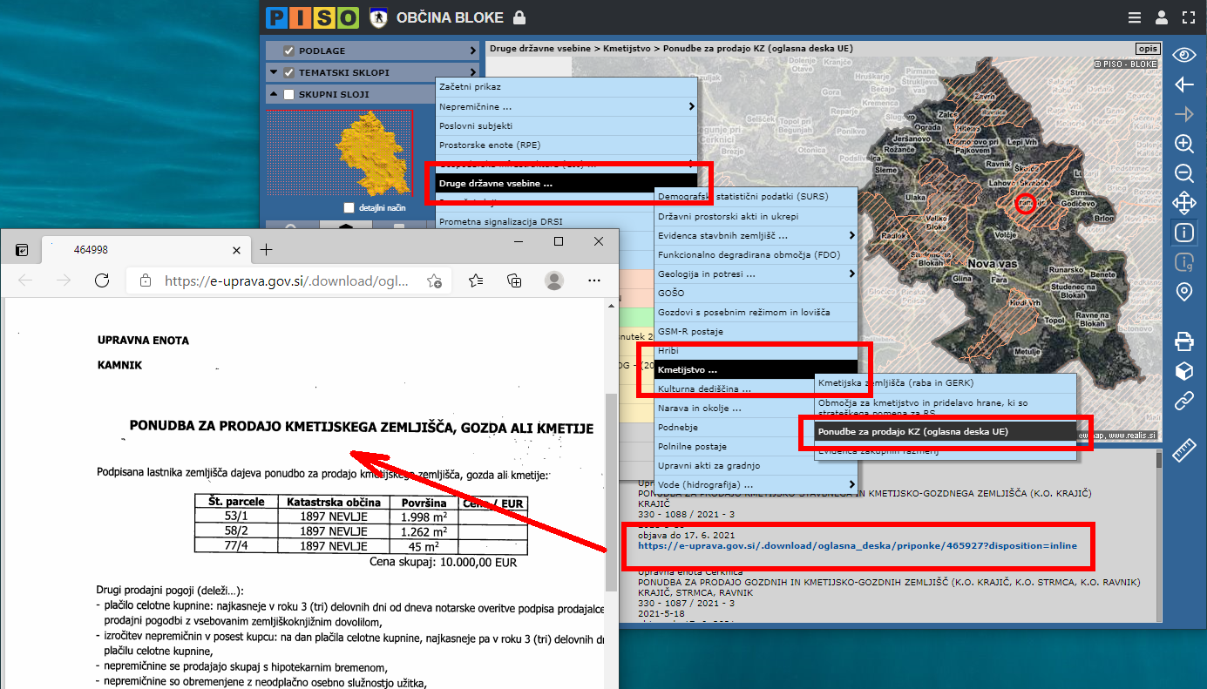The image size is (1207, 689).
Task: Click the zoom out magnifier icon
Action: [x=1183, y=173]
